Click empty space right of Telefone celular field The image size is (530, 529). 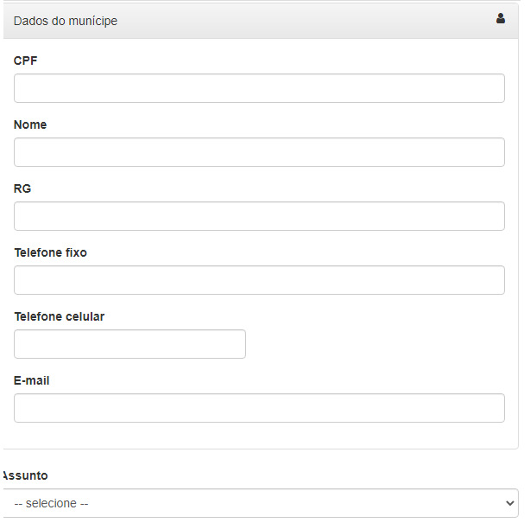[375, 344]
